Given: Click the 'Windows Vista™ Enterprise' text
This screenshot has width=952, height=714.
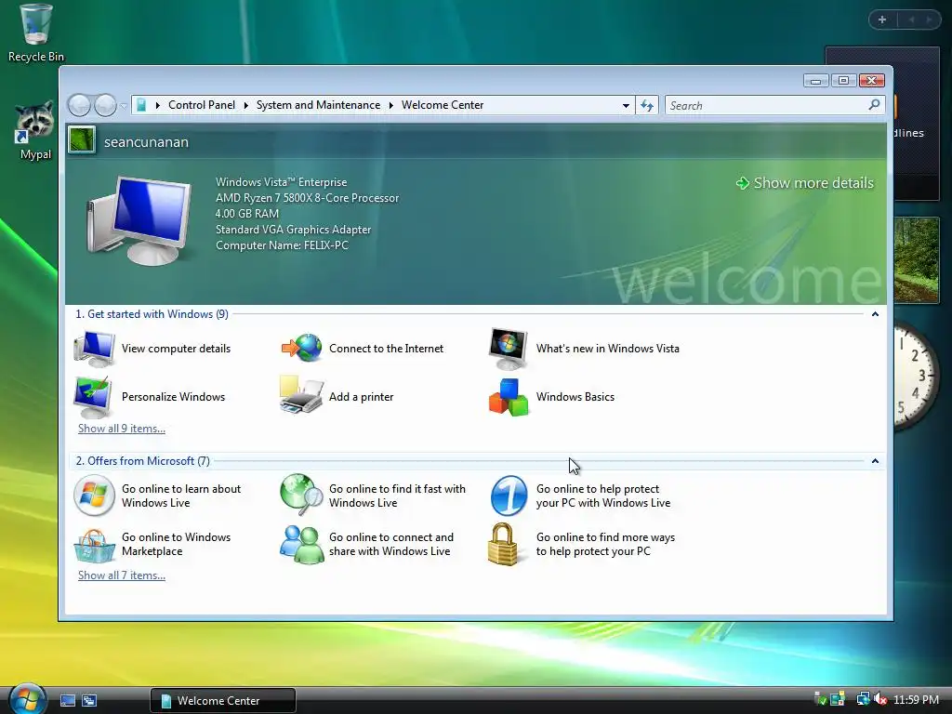Looking at the screenshot, I should (x=281, y=182).
